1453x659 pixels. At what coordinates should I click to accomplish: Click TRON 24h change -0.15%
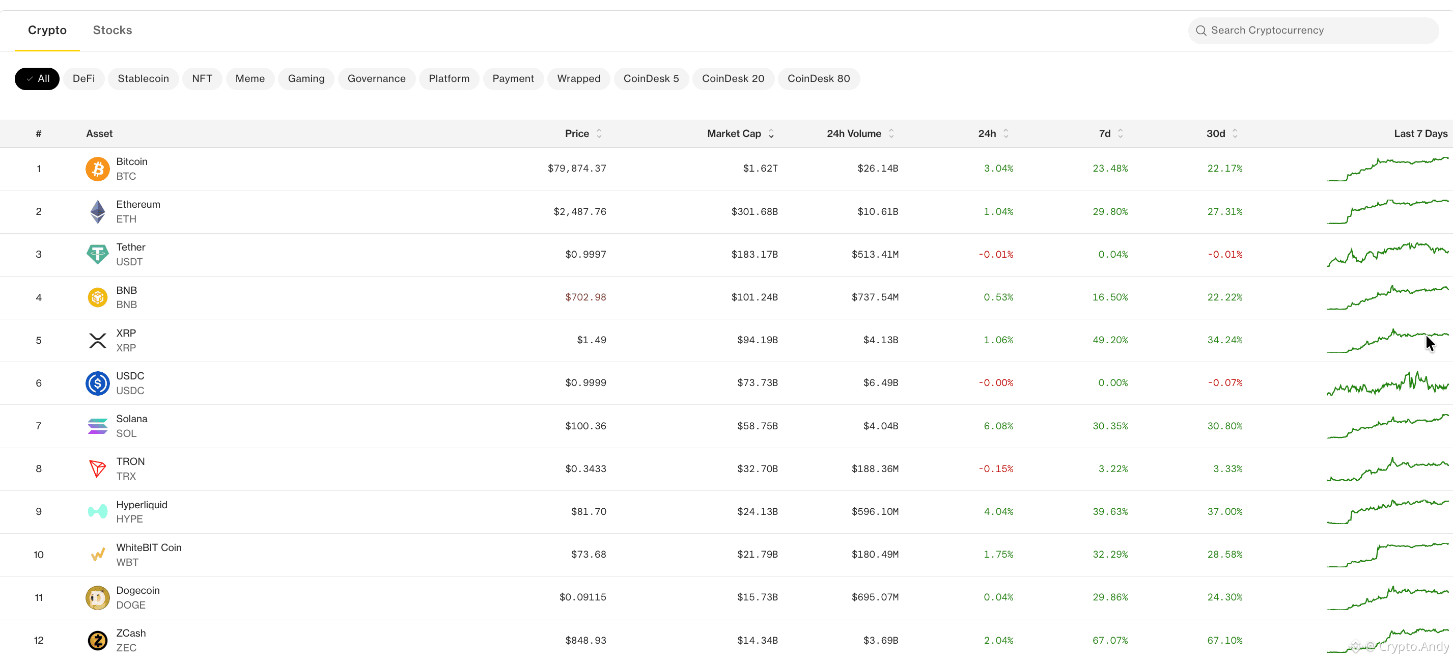coord(995,469)
